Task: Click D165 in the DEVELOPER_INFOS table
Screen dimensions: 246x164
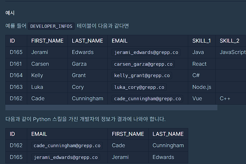Action: 16,52
